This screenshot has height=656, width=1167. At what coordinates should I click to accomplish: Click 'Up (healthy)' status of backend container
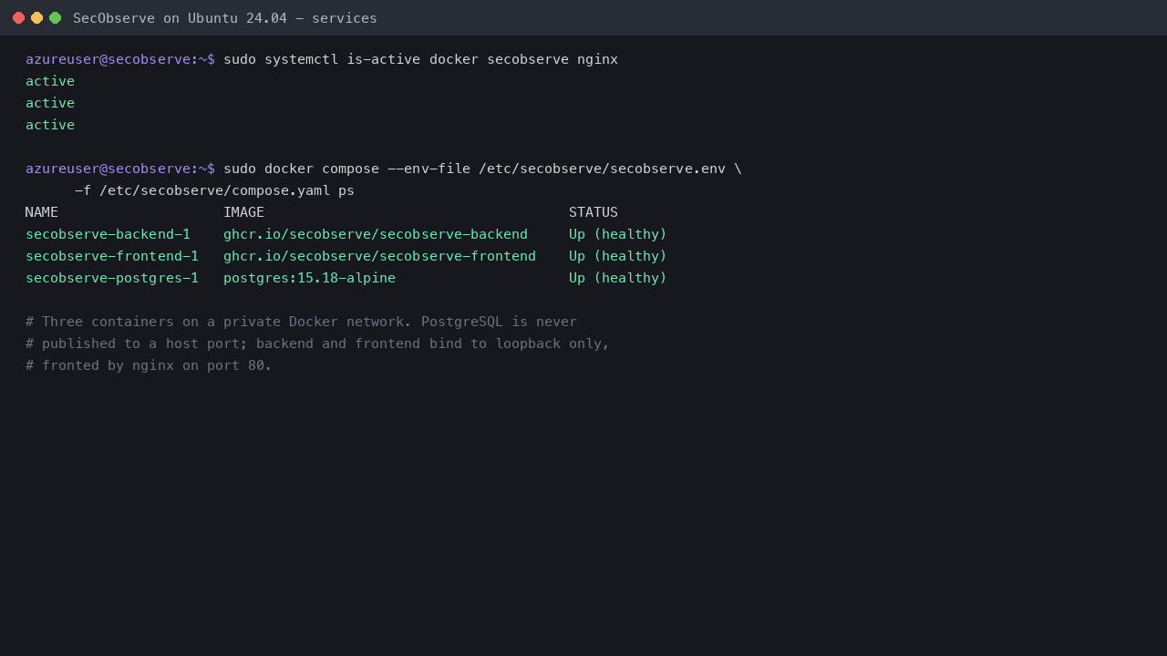[618, 234]
